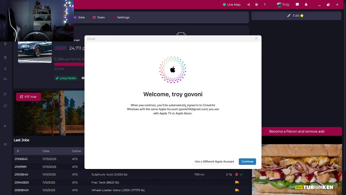Click the share icon in top bar
The height and width of the screenshot is (195, 346).
[248, 5]
